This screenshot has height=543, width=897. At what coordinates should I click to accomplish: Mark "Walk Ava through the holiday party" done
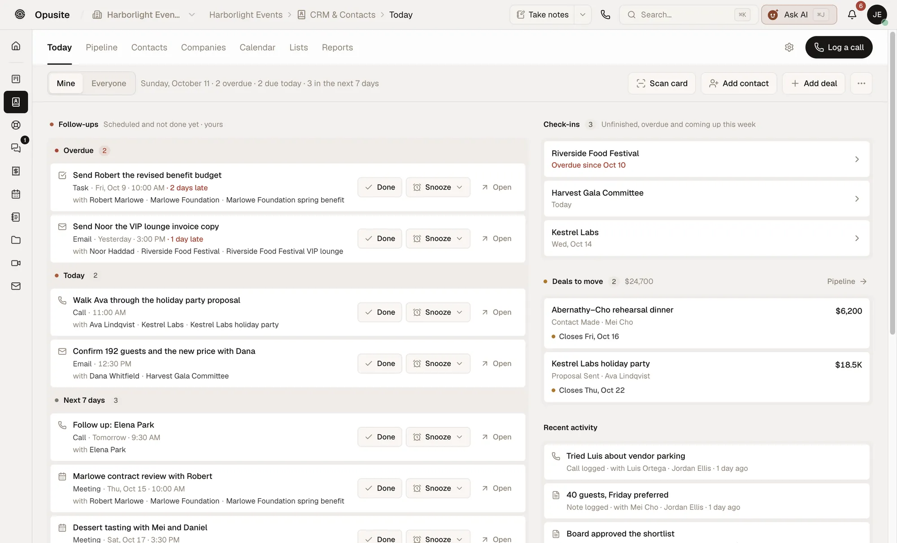pyautogui.click(x=379, y=312)
